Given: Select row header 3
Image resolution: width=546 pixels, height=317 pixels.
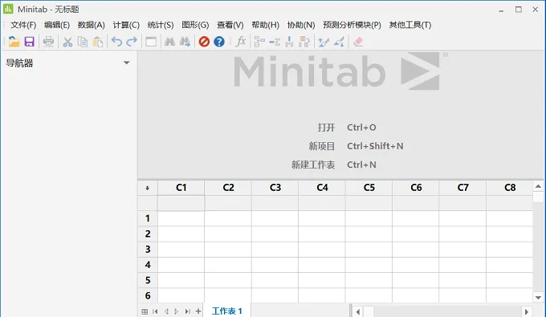Looking at the screenshot, I should tap(148, 250).
